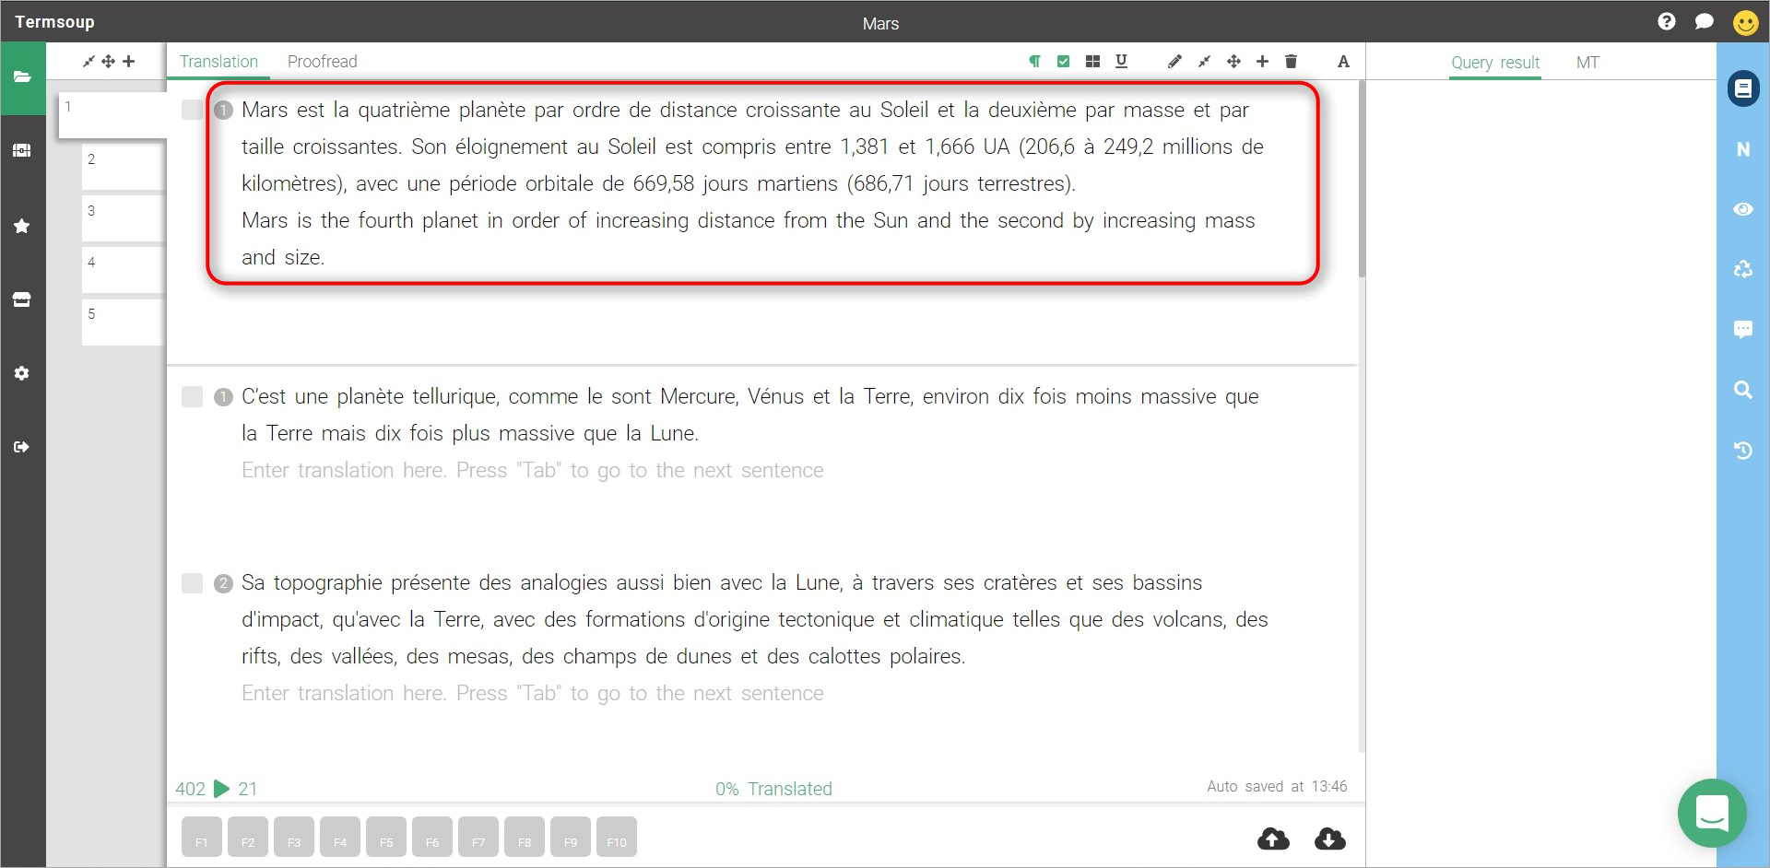
Task: Switch to the Translation tab
Action: (218, 62)
